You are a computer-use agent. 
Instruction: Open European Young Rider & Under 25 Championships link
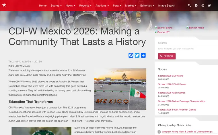click(187, 132)
